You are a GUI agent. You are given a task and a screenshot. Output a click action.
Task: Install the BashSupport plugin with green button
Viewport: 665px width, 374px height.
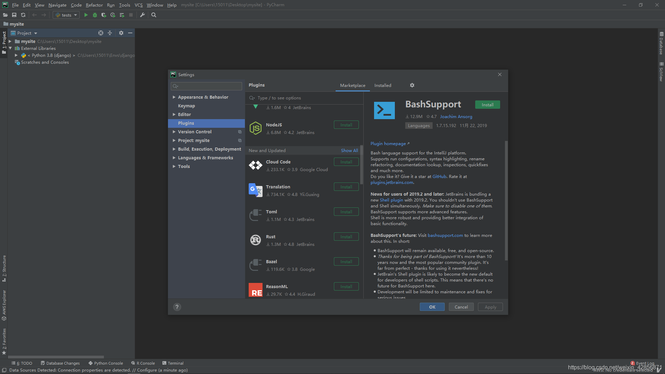click(487, 105)
